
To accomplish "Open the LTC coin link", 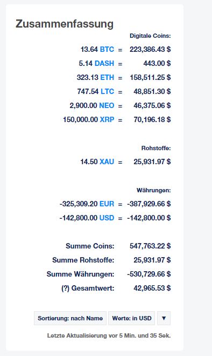I will (x=108, y=91).
